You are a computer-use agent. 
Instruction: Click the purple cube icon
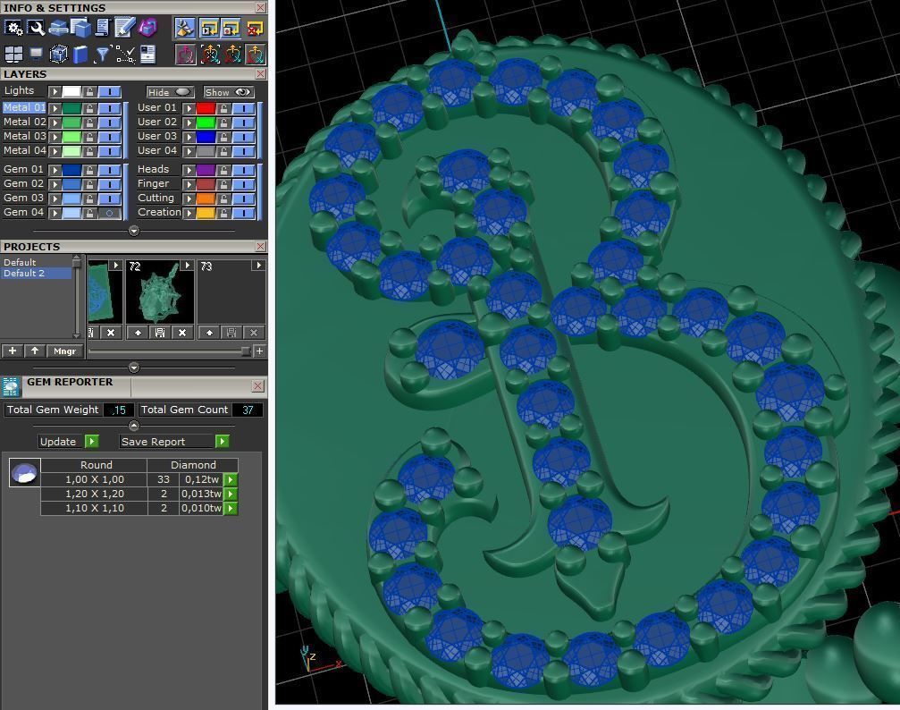(x=147, y=28)
